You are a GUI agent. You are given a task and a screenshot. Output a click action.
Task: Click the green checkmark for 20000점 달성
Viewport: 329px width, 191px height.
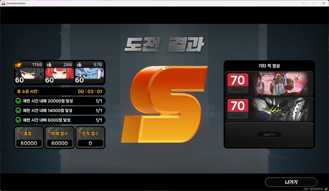pyautogui.click(x=18, y=101)
